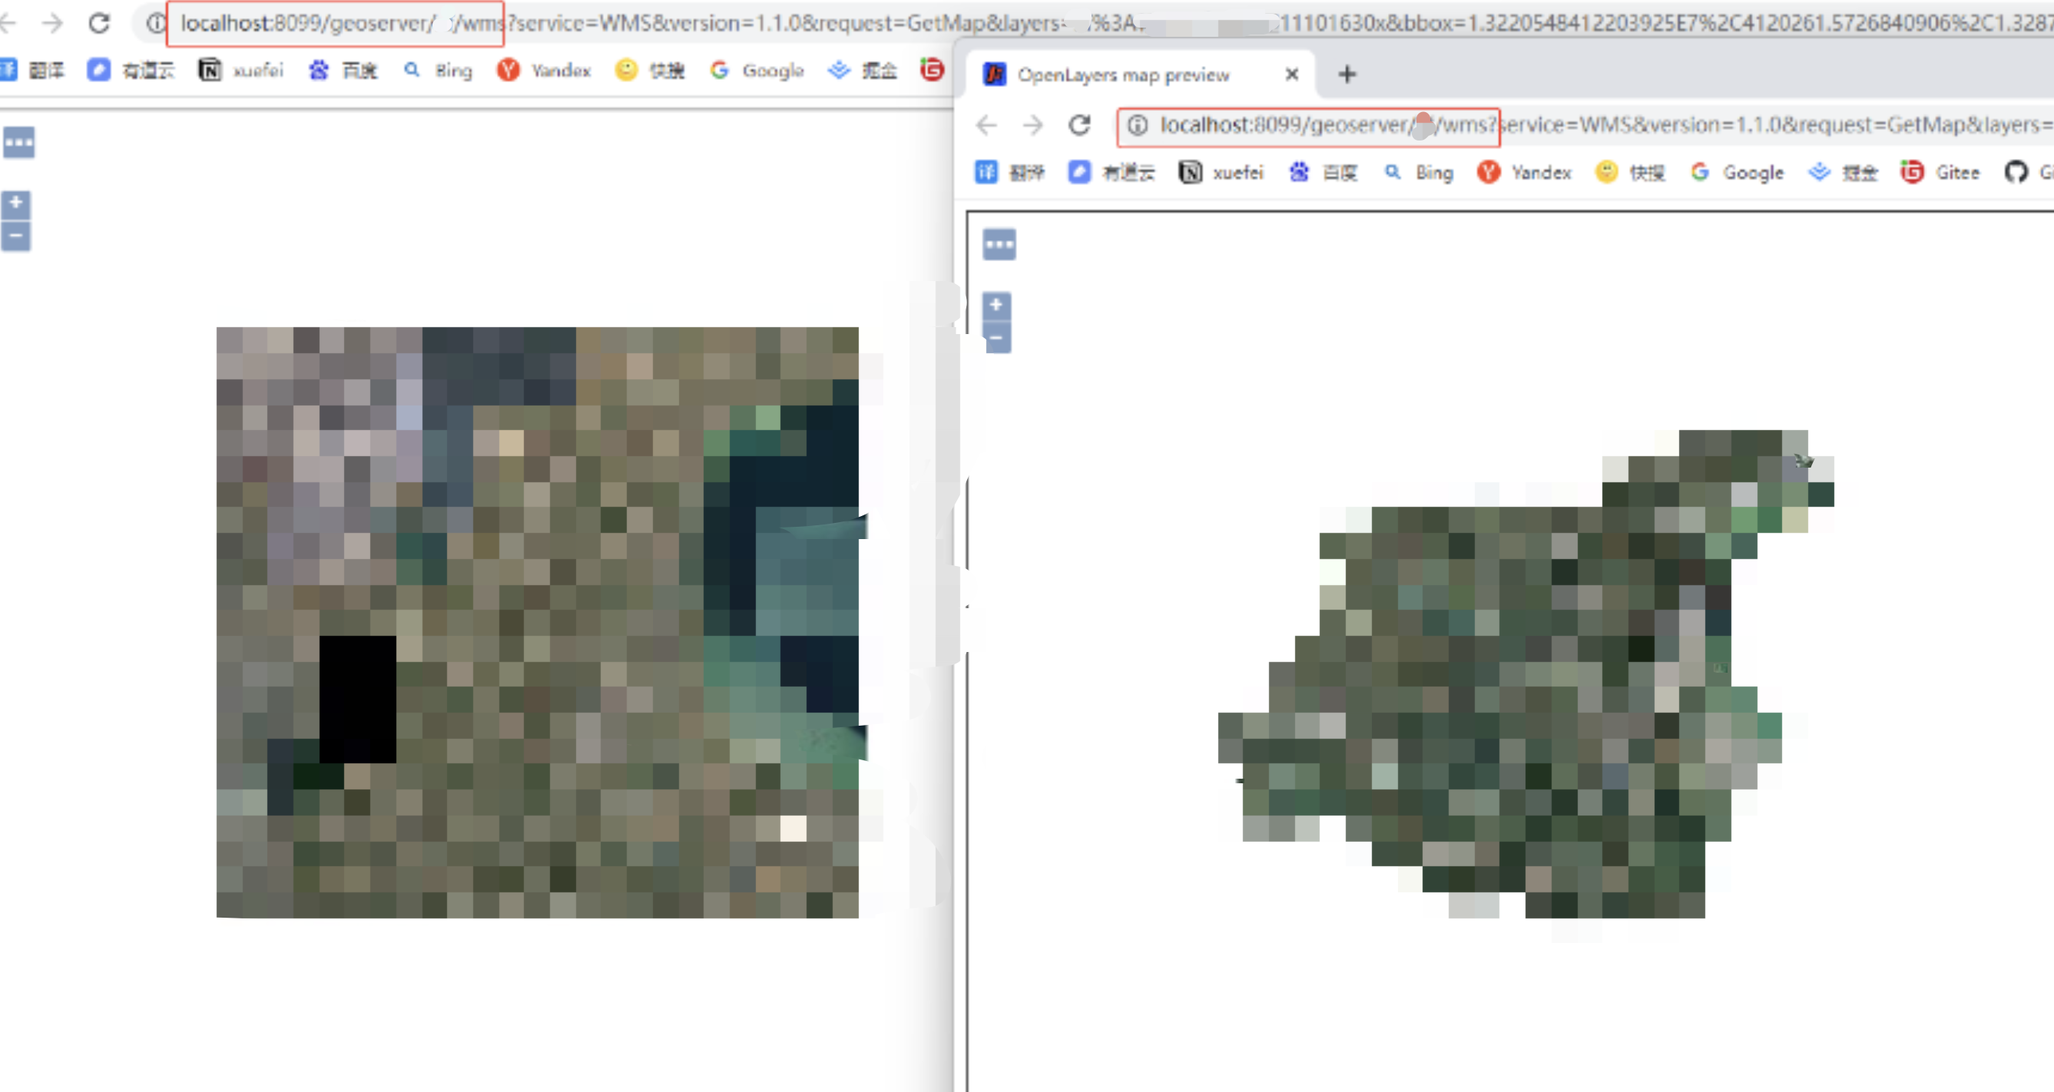Open the Google bookmark in the left window
2054x1092 pixels.
[x=757, y=70]
